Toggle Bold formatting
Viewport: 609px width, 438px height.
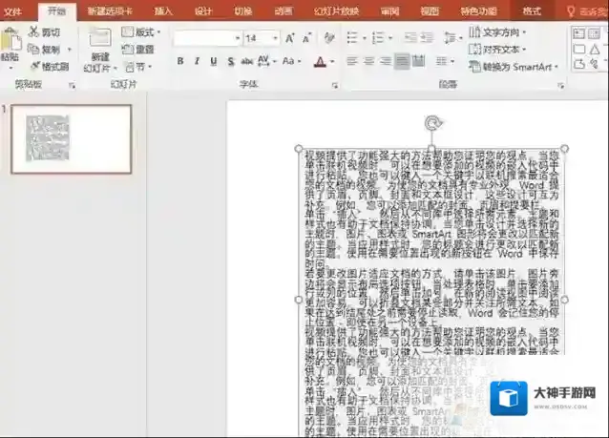[x=181, y=61]
